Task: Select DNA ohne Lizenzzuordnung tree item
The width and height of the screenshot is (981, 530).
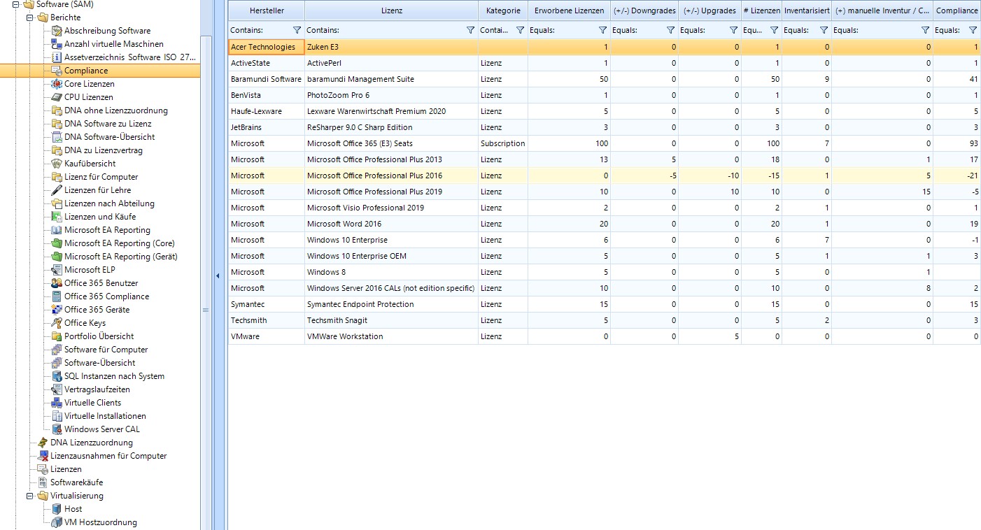Action: 116,110
